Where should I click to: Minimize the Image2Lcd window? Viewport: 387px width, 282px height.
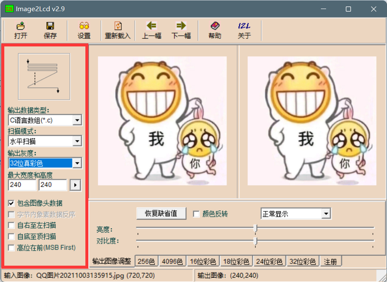324,9
